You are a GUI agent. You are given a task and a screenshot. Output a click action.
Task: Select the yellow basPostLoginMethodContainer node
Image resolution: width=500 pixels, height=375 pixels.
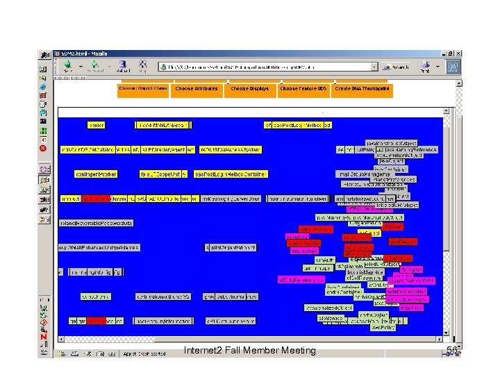pos(231,174)
